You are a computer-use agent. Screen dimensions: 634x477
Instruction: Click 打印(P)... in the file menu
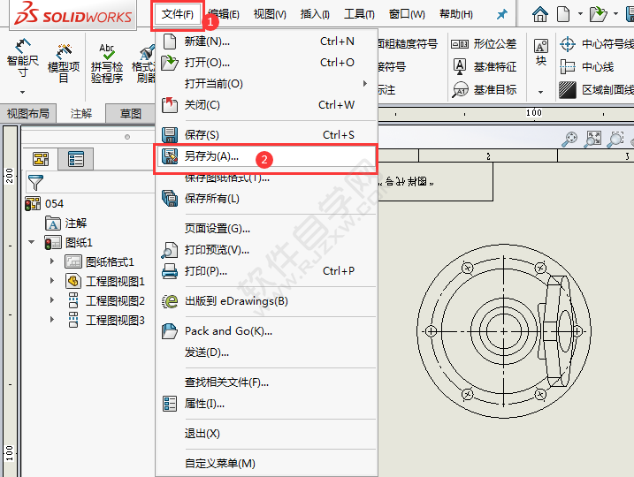266,271
